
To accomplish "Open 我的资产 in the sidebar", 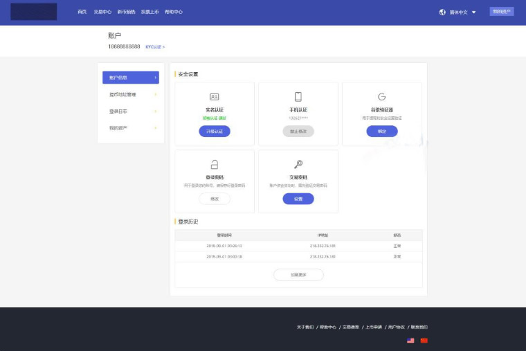I will click(x=130, y=128).
